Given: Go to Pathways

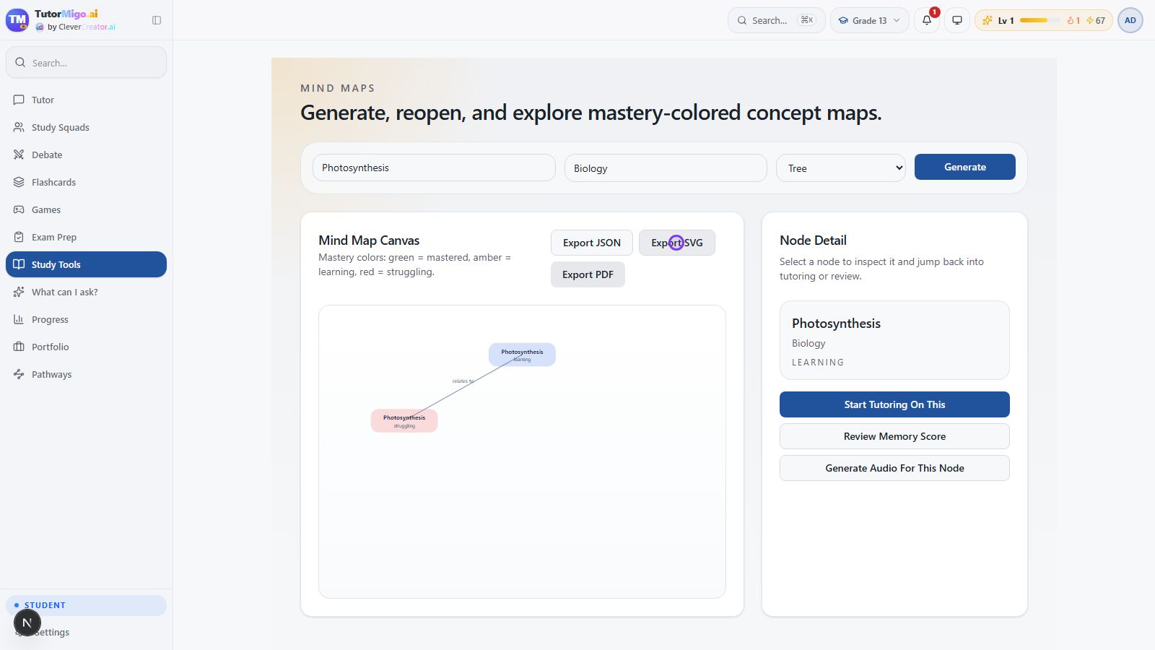Looking at the screenshot, I should [x=86, y=374].
